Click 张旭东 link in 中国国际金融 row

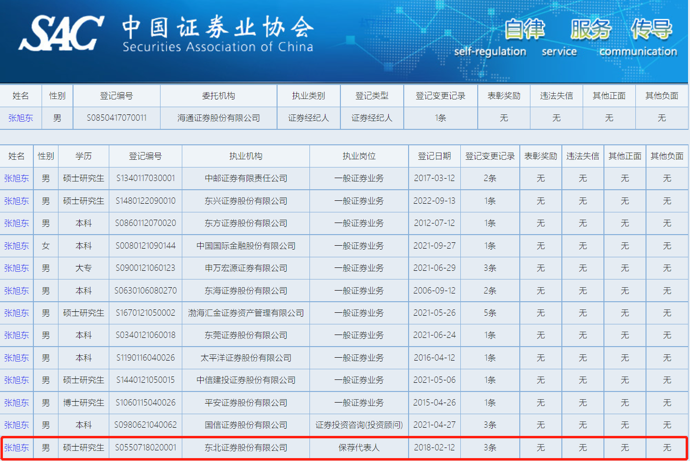click(16, 246)
